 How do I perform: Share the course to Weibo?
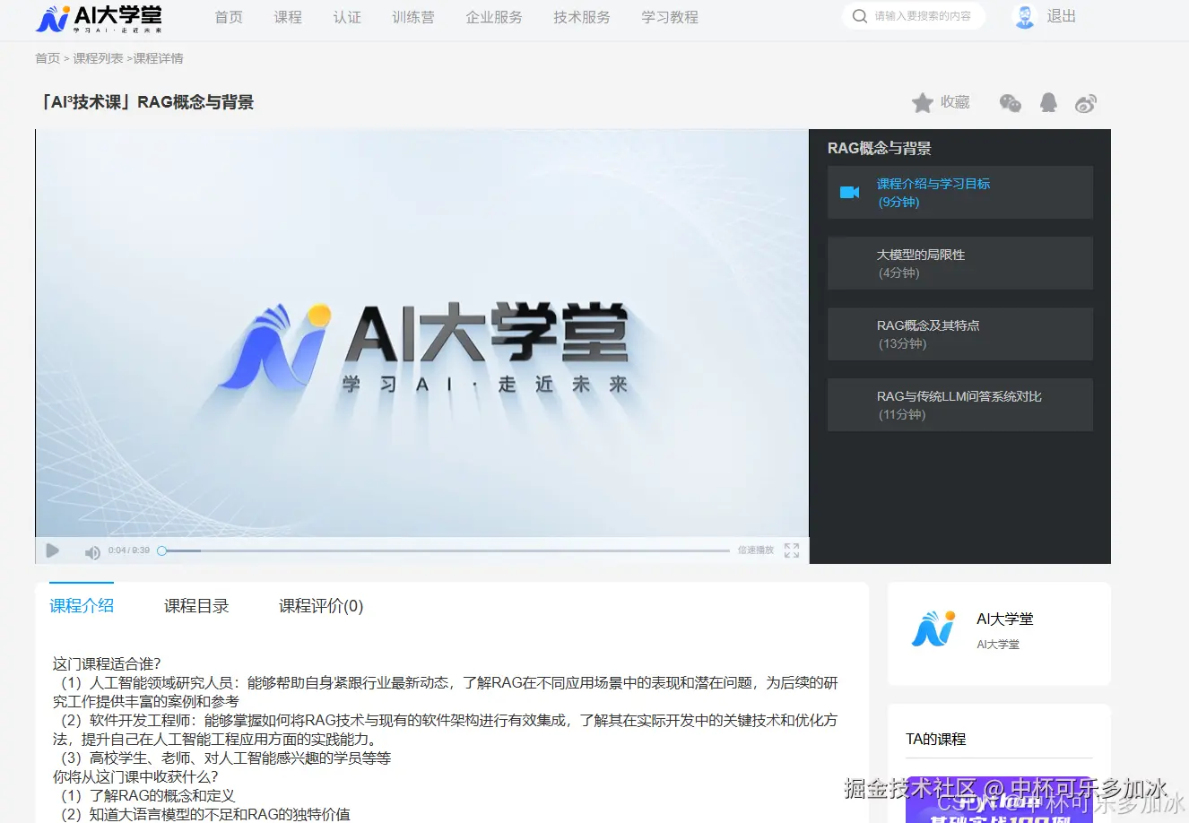pyautogui.click(x=1085, y=102)
